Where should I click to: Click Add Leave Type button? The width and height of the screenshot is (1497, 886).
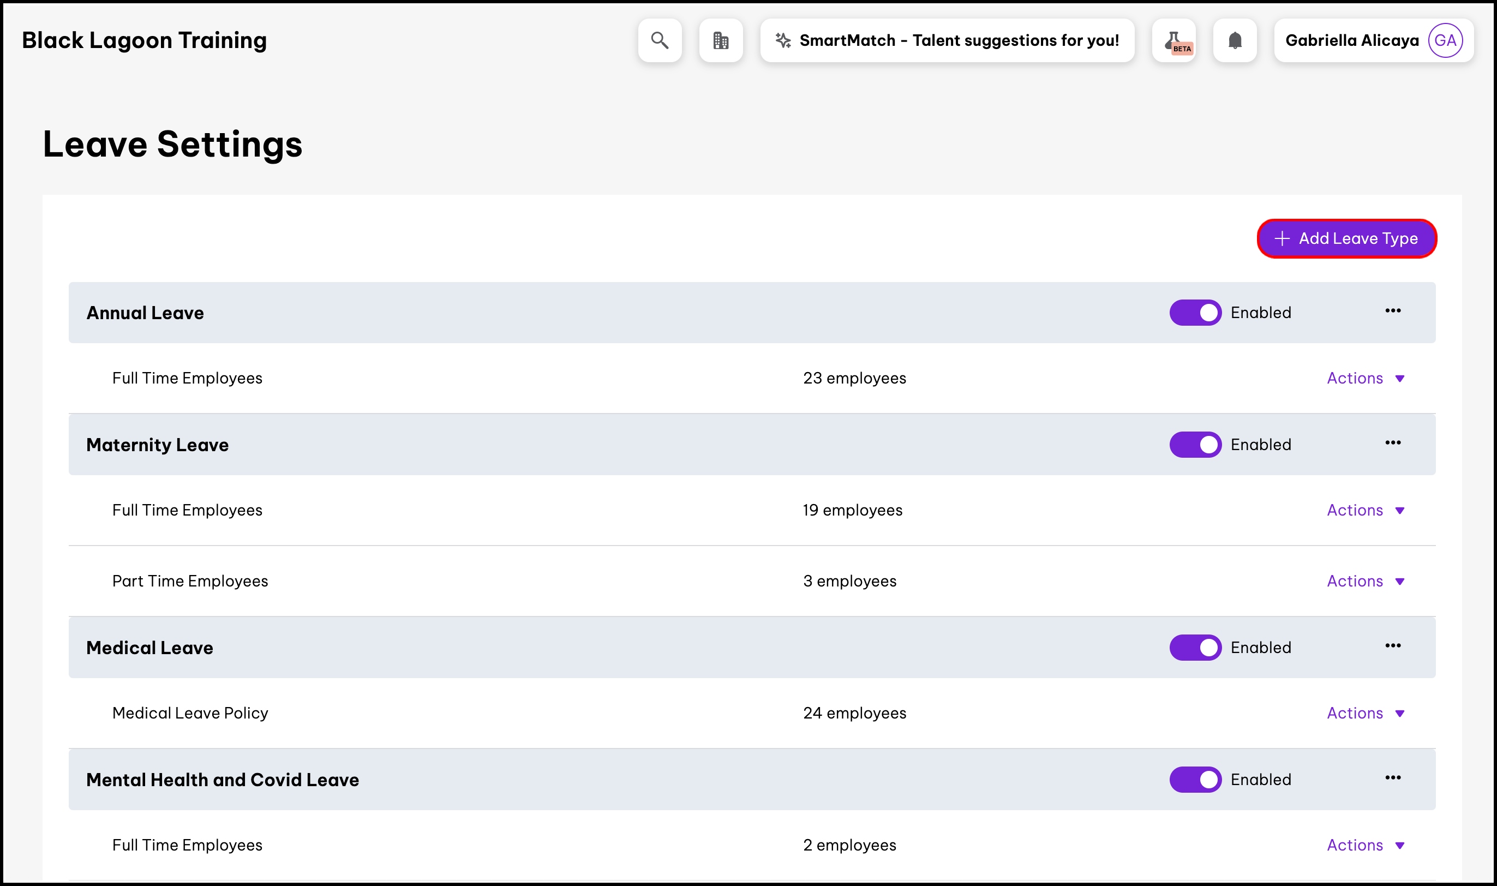point(1346,239)
